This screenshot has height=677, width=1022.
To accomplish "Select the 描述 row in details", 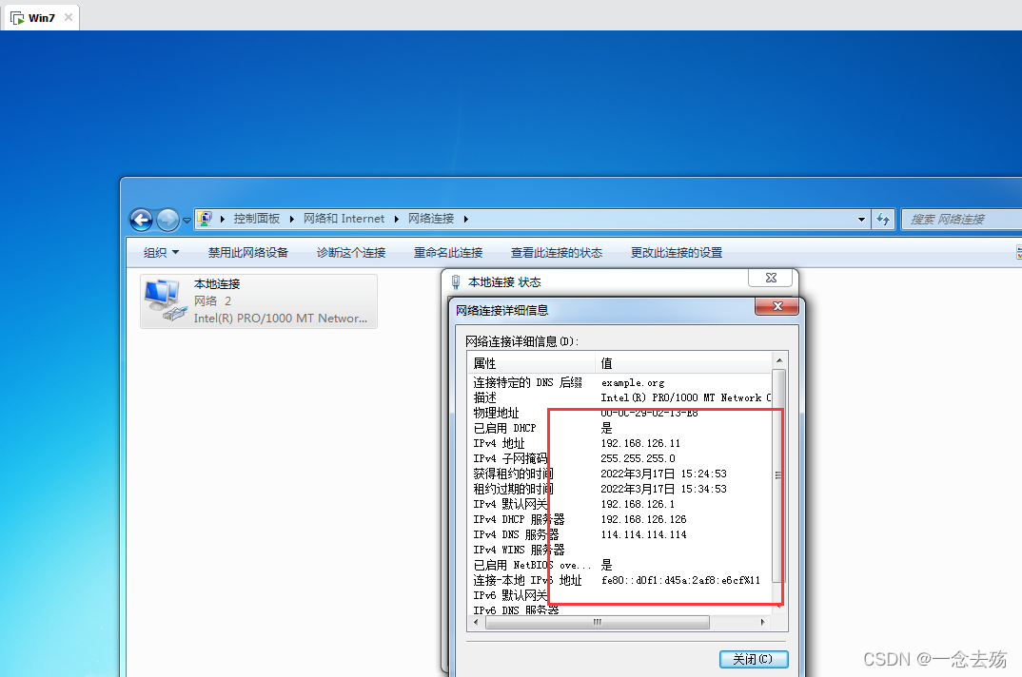I will pyautogui.click(x=619, y=398).
